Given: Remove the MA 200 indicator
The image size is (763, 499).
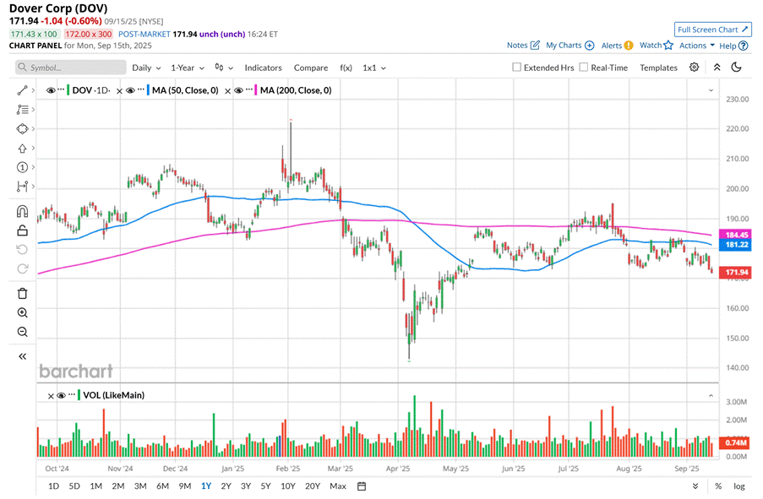Looking at the screenshot, I should (227, 91).
